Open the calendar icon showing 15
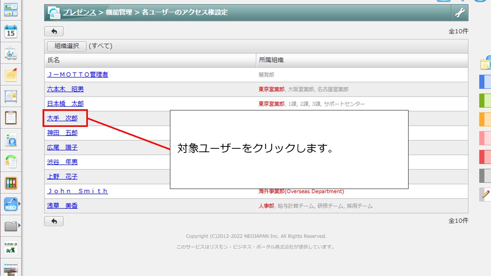Screen dimensions: 491x276 (11, 31)
